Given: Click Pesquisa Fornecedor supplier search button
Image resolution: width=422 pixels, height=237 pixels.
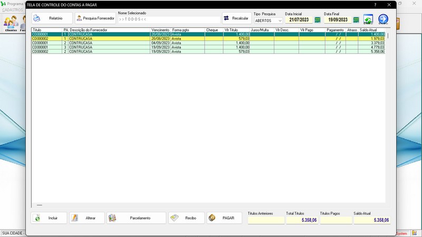Looking at the screenshot, I should [x=95, y=18].
